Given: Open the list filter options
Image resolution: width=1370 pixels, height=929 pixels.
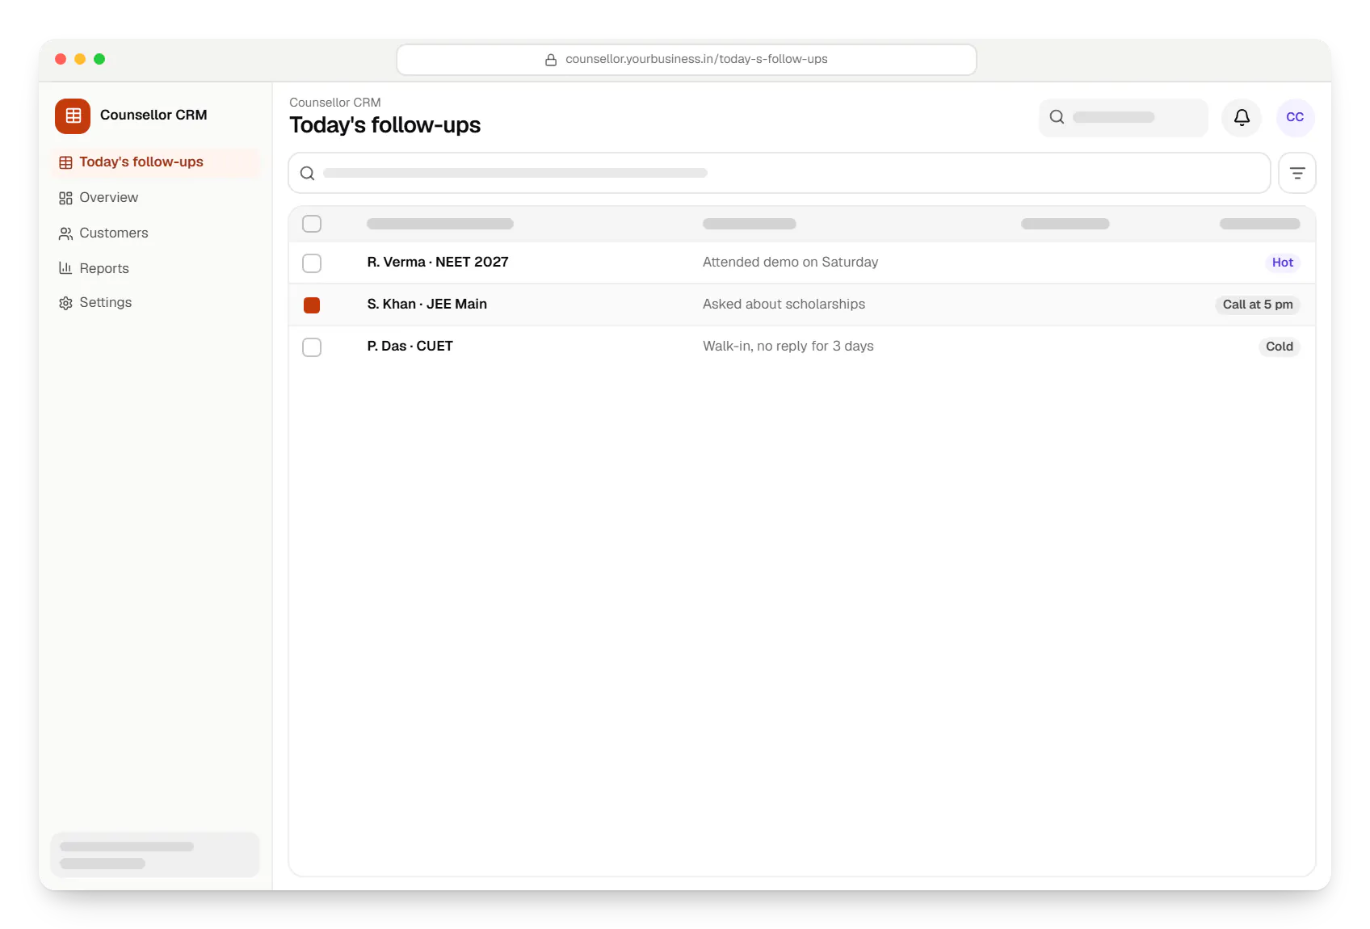Looking at the screenshot, I should [1297, 173].
